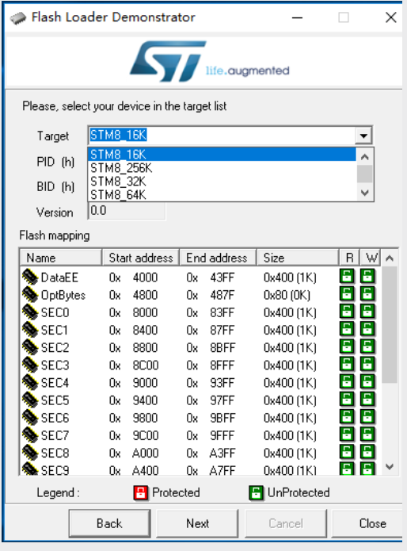Click the chip icon next to SEC5
The width and height of the screenshot is (407, 551).
(30, 400)
